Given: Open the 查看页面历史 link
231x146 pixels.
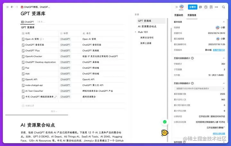Looking at the screenshot, I should point(219,50).
